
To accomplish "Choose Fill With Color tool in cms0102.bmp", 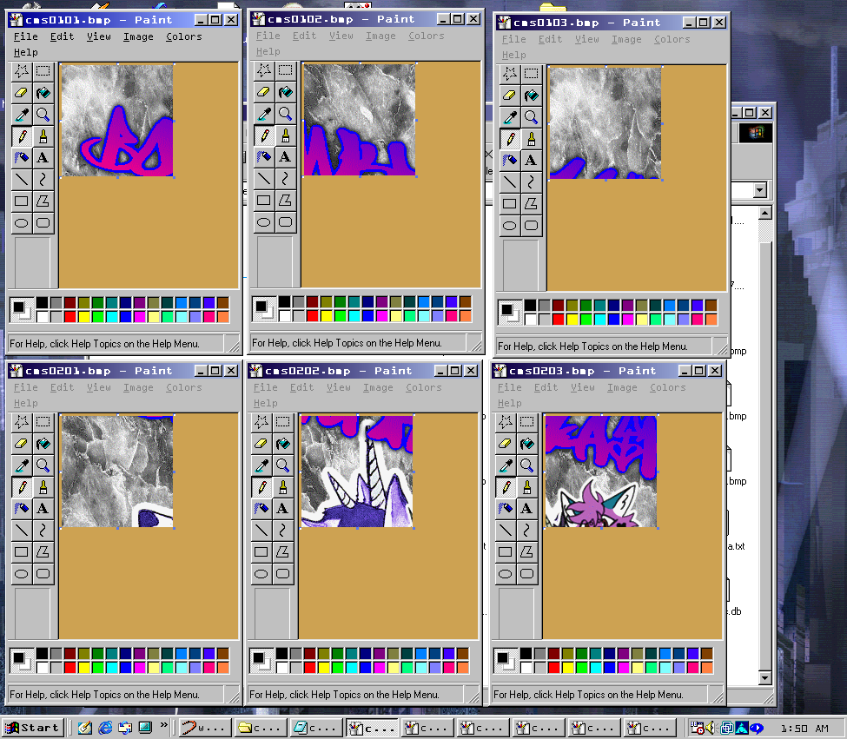I will (x=285, y=91).
